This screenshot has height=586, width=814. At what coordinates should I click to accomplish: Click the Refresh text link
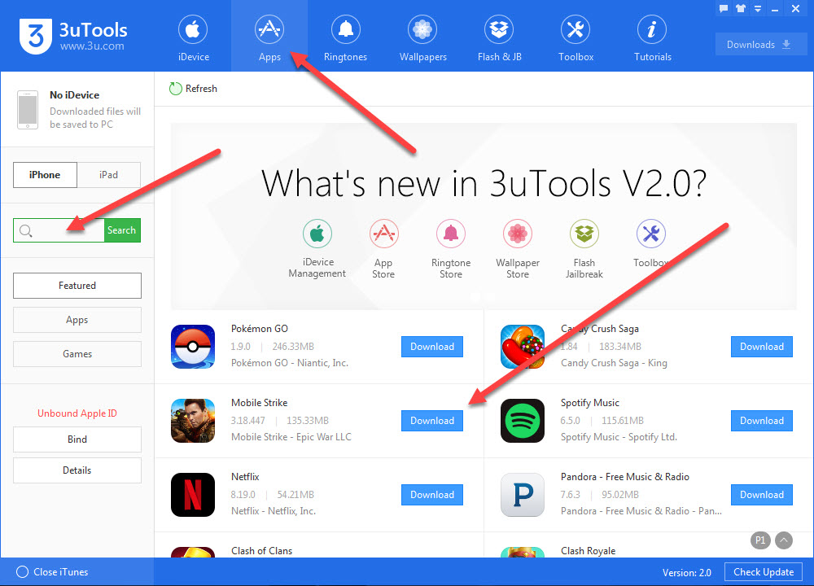201,89
